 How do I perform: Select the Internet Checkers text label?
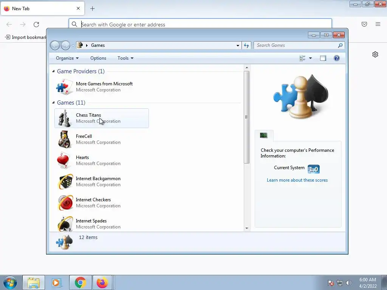tap(93, 200)
